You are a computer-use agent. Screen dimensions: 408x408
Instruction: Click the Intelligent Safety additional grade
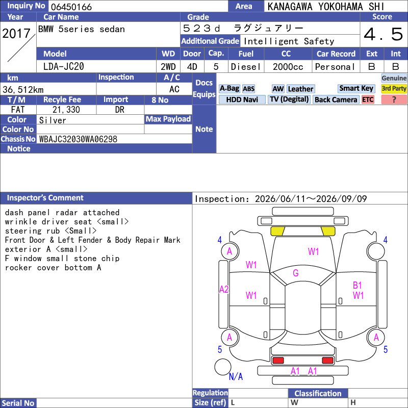(x=289, y=41)
